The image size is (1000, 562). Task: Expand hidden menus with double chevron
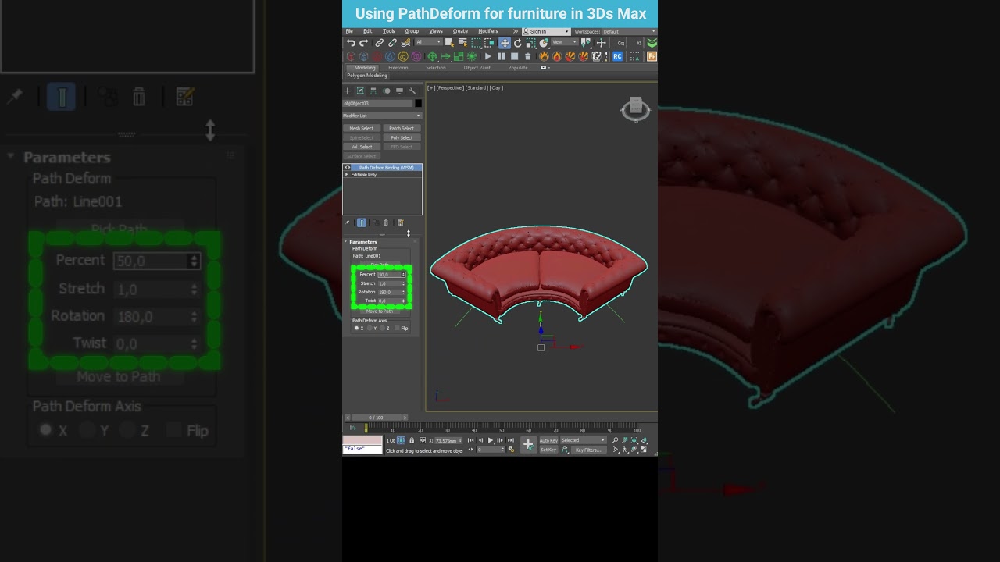[515, 31]
